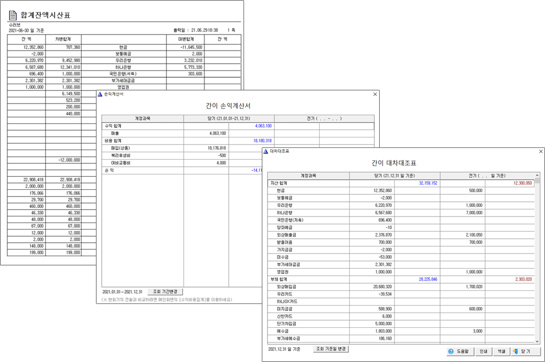Select 보통예금 row in 대차대조표

tap(401, 198)
